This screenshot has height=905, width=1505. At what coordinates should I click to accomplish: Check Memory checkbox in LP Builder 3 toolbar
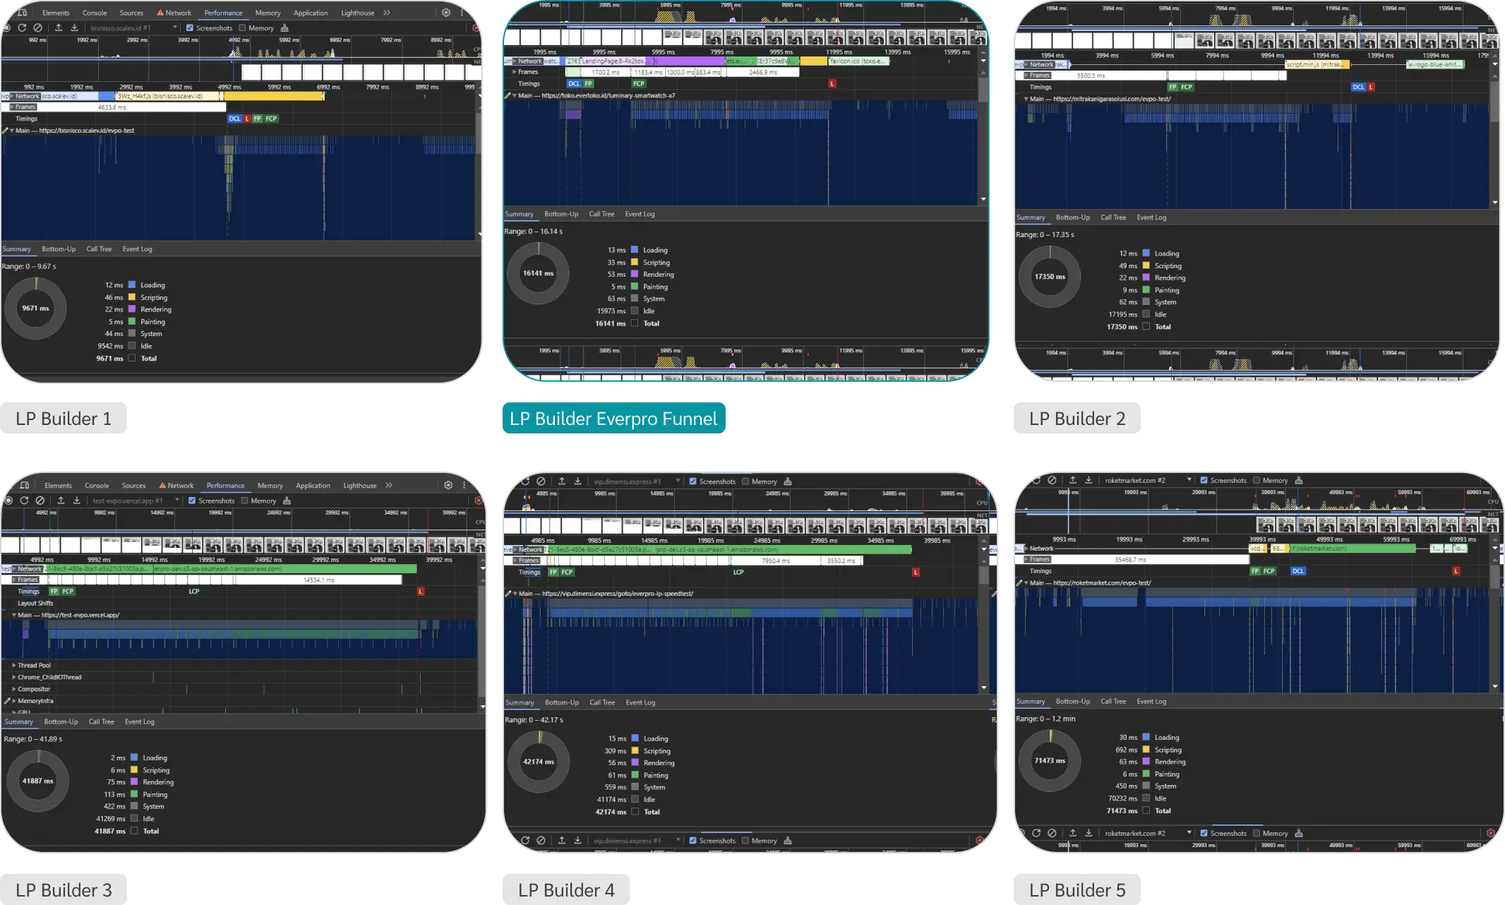coord(245,501)
